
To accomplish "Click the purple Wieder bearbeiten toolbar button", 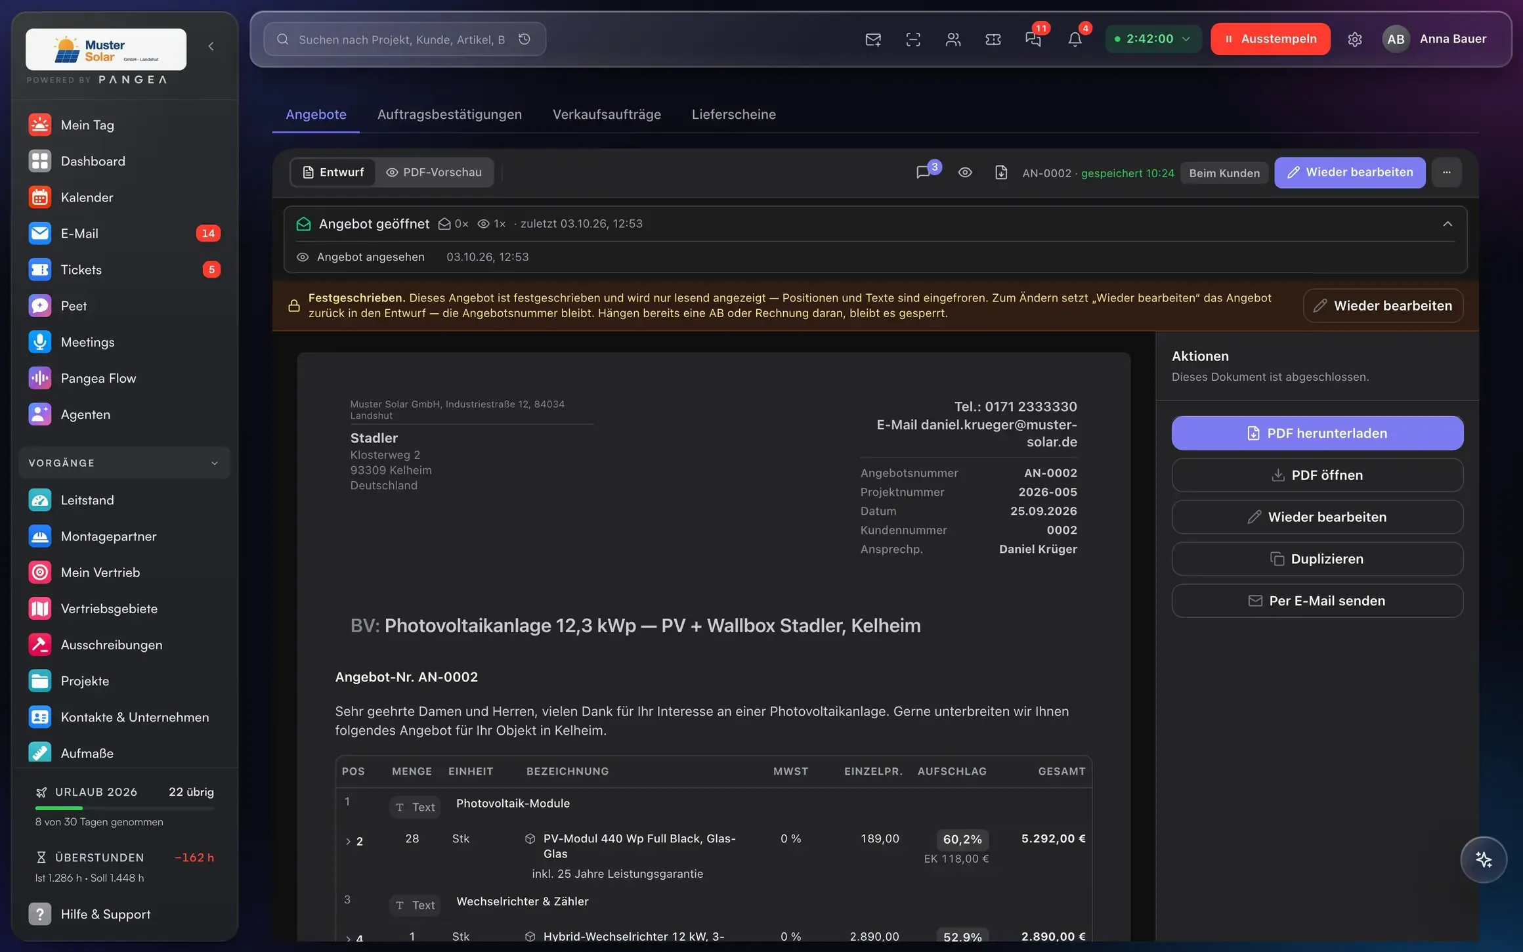I will point(1349,172).
